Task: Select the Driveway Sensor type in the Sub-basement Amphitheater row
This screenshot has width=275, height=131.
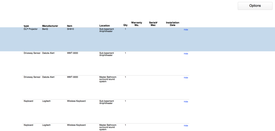Action: tap(32, 53)
